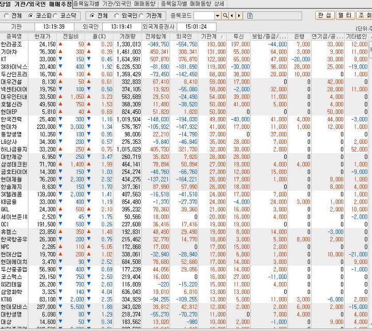Click 기아차 current price 76,300
372x331 pixels.
48,52
